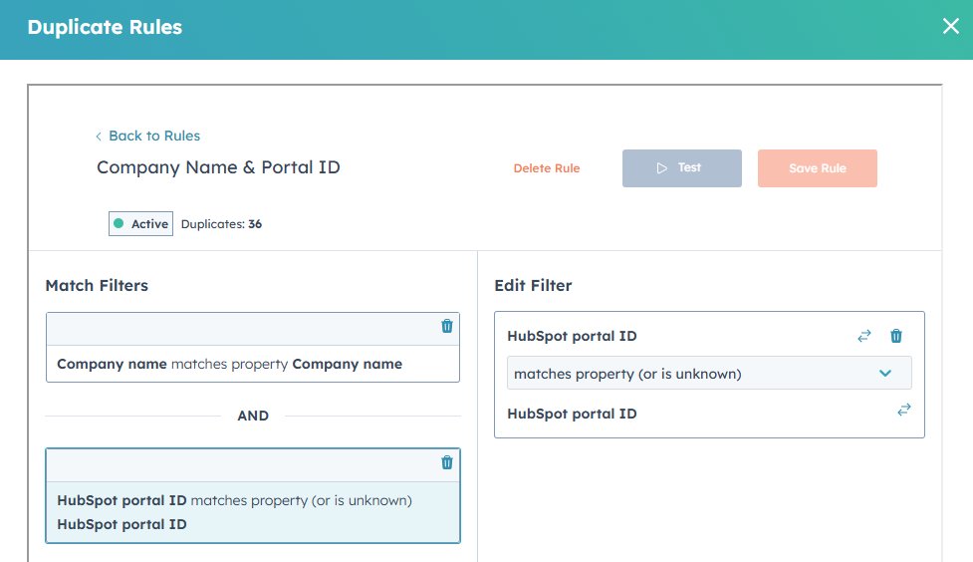Click the Match Filters heading
Image resolution: width=973 pixels, height=562 pixels.
coord(97,286)
